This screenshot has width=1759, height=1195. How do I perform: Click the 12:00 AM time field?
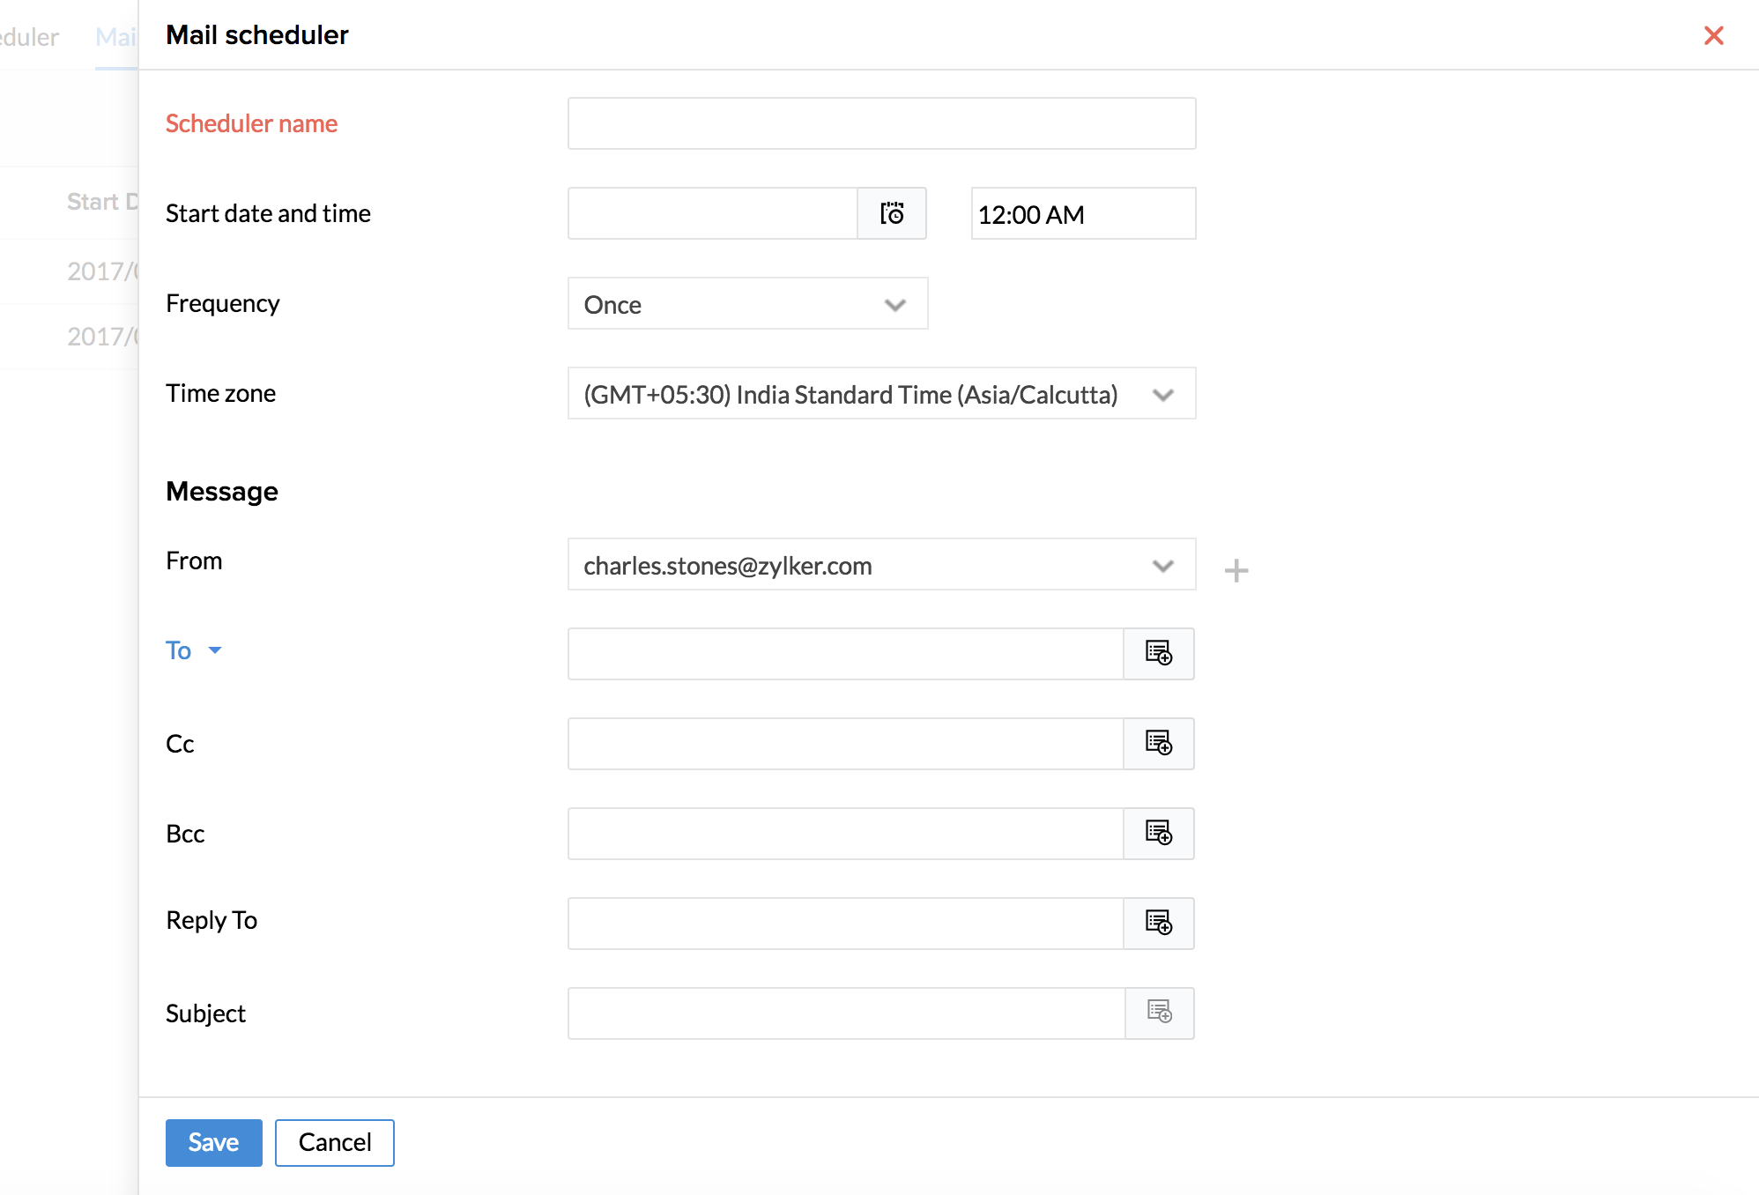pyautogui.click(x=1082, y=213)
